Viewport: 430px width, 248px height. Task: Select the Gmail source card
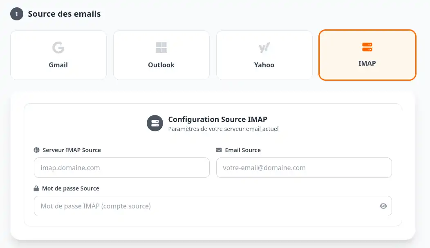58,55
